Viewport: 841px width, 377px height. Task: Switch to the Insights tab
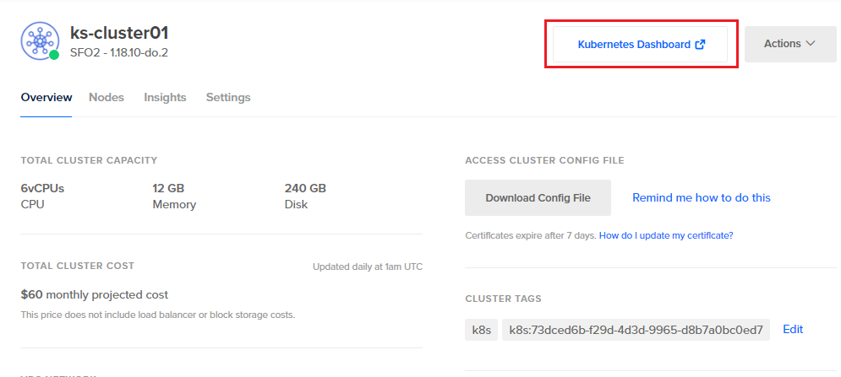point(165,98)
